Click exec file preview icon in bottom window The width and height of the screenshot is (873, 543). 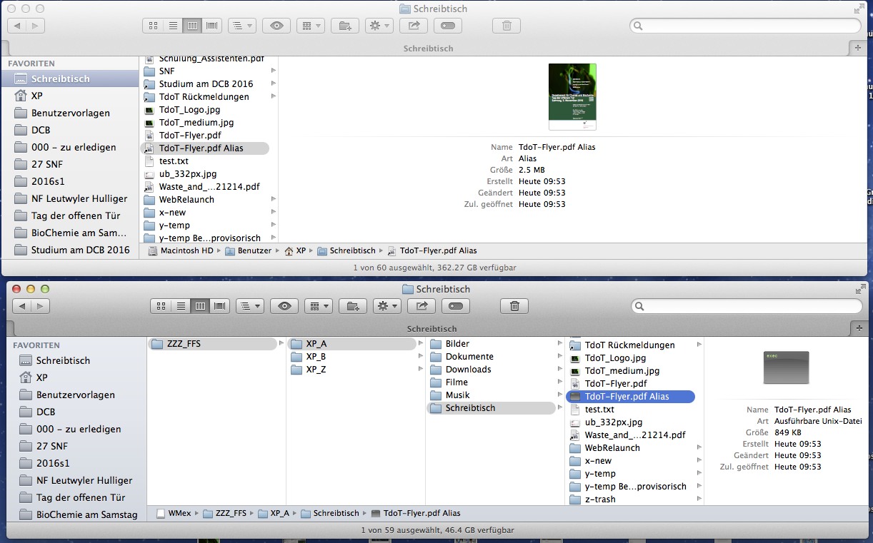pyautogui.click(x=786, y=368)
